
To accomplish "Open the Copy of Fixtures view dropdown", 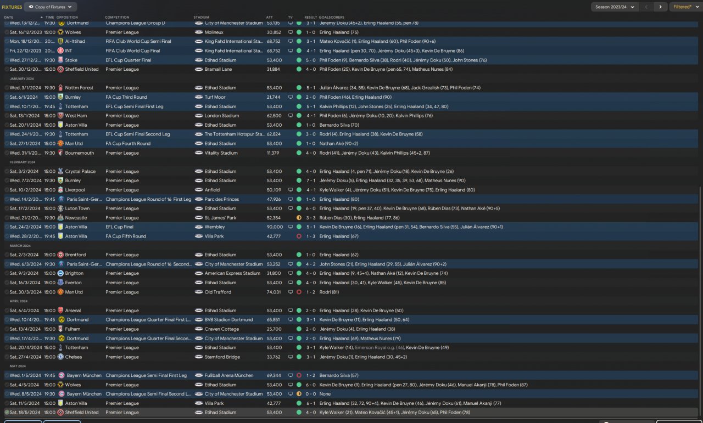I will click(x=51, y=7).
